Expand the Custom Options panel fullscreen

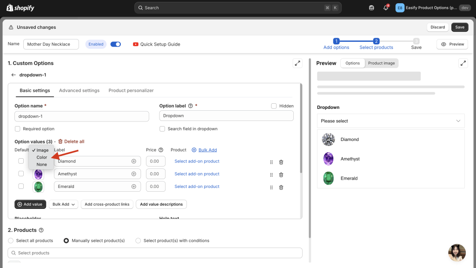point(297,63)
